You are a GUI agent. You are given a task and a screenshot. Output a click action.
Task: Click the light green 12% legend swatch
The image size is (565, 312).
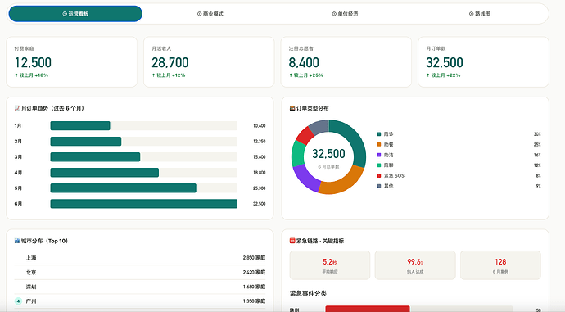378,165
